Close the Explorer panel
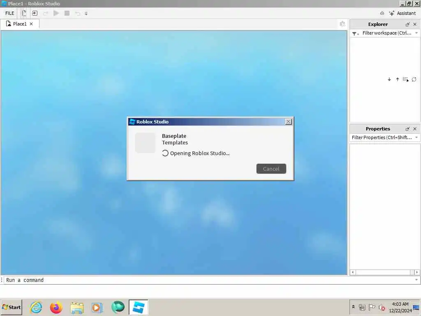The width and height of the screenshot is (421, 316). coord(415,24)
